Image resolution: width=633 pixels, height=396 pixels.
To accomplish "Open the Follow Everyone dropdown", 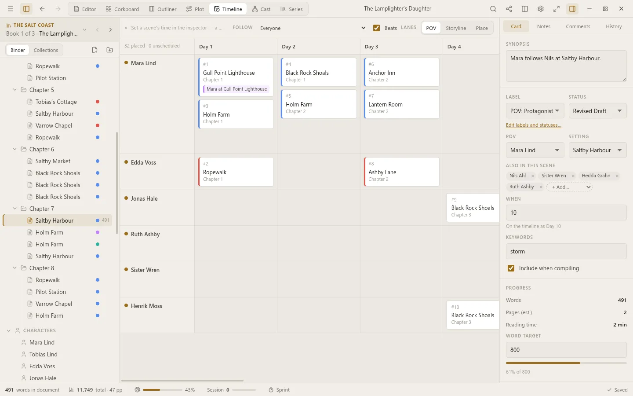I will click(x=313, y=28).
